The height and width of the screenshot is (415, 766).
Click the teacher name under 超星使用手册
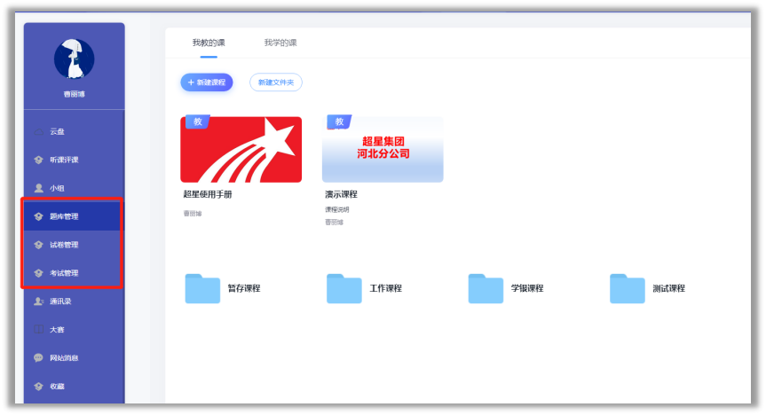pyautogui.click(x=193, y=214)
